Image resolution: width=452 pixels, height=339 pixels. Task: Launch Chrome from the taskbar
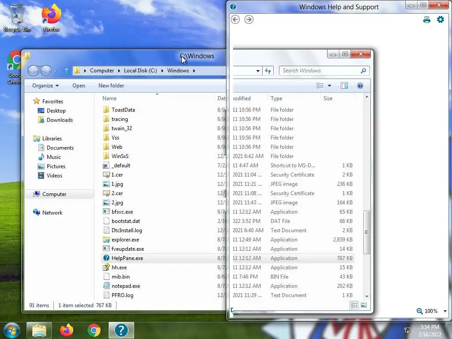94,330
